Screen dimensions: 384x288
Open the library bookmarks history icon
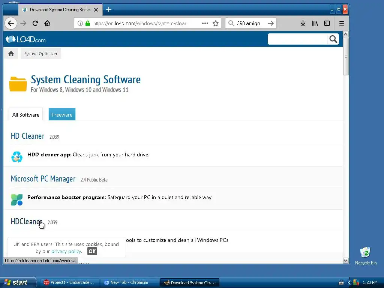tap(315, 23)
